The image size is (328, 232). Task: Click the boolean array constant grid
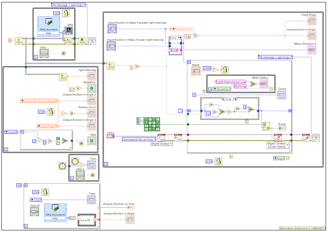click(152, 124)
